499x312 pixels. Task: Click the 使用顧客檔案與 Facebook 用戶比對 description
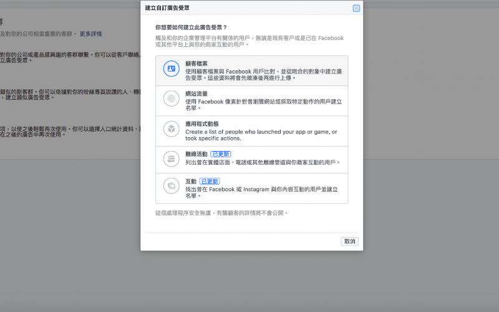coord(263,74)
